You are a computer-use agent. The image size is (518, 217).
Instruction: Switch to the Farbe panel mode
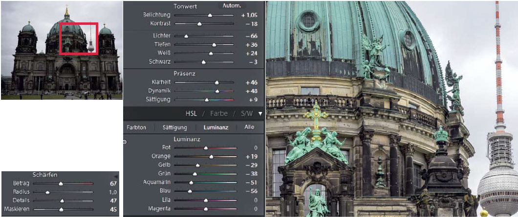click(218, 114)
